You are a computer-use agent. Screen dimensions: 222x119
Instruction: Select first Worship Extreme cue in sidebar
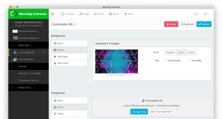[x=28, y=31]
